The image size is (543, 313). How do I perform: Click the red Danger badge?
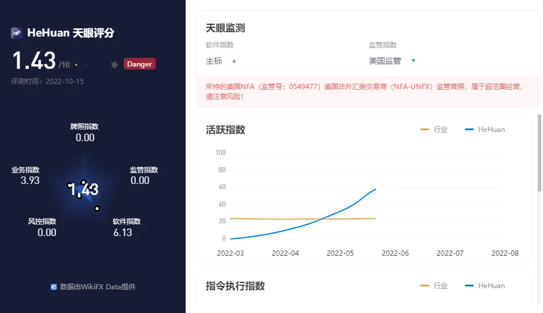click(x=139, y=64)
